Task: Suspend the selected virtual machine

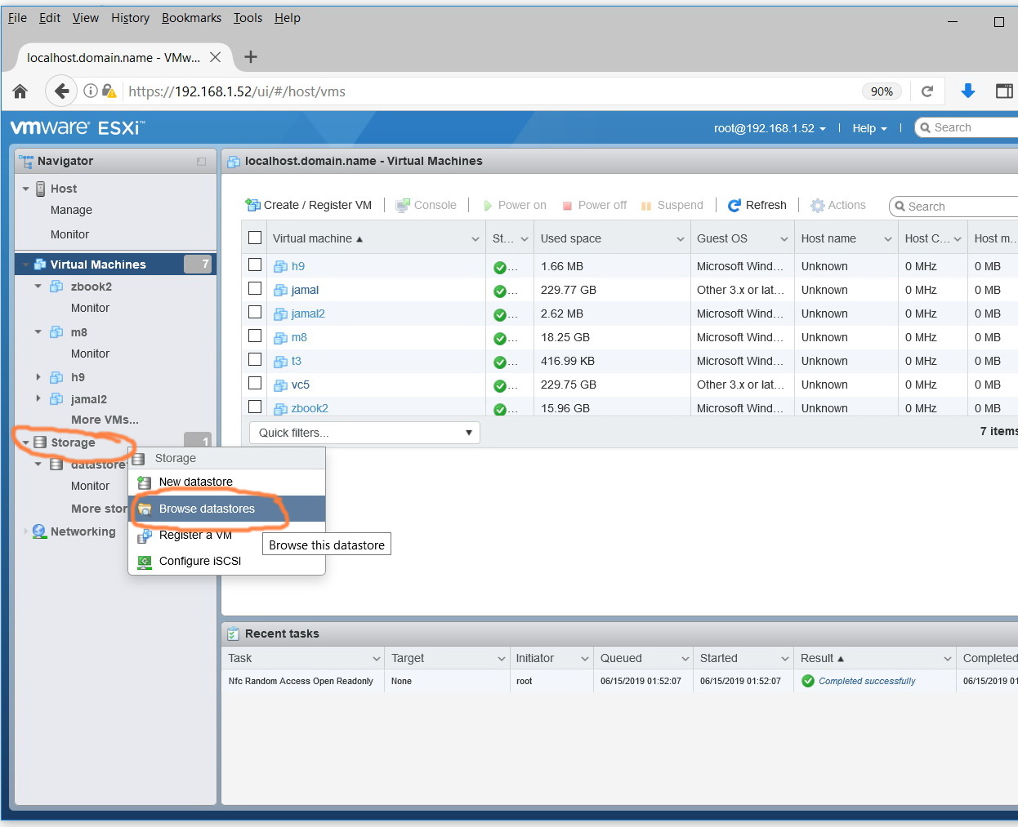Action: [672, 205]
